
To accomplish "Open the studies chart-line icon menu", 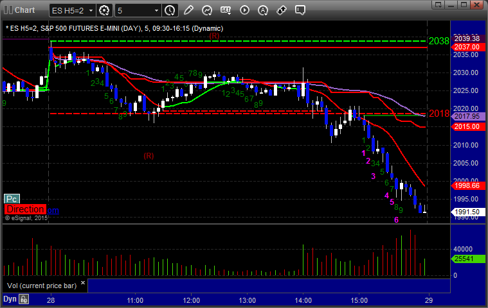I will (207, 10).
